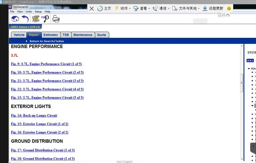256x163 pixels.
Task: Open the notes pencil icon
Action: pos(36,19)
